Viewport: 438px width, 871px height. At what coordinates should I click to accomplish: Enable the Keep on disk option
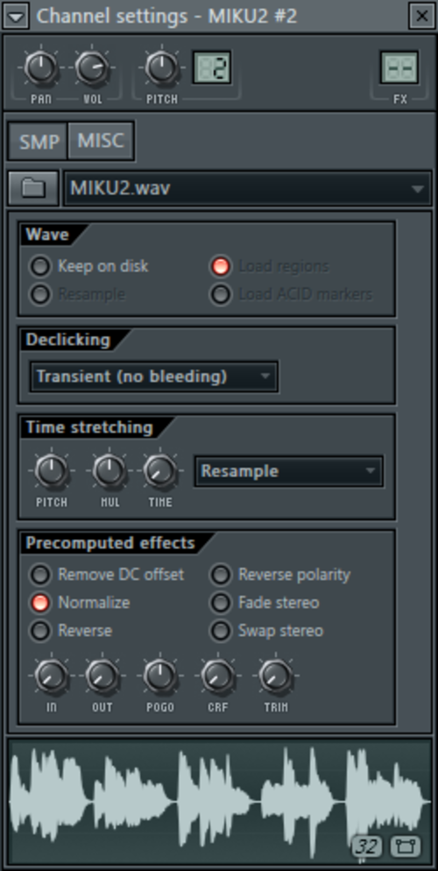click(89, 266)
